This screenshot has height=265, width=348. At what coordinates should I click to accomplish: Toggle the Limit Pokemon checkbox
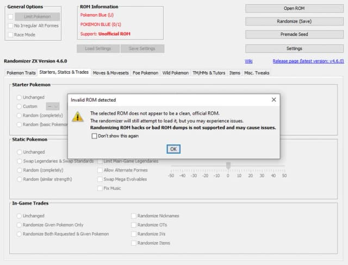tap(10, 17)
